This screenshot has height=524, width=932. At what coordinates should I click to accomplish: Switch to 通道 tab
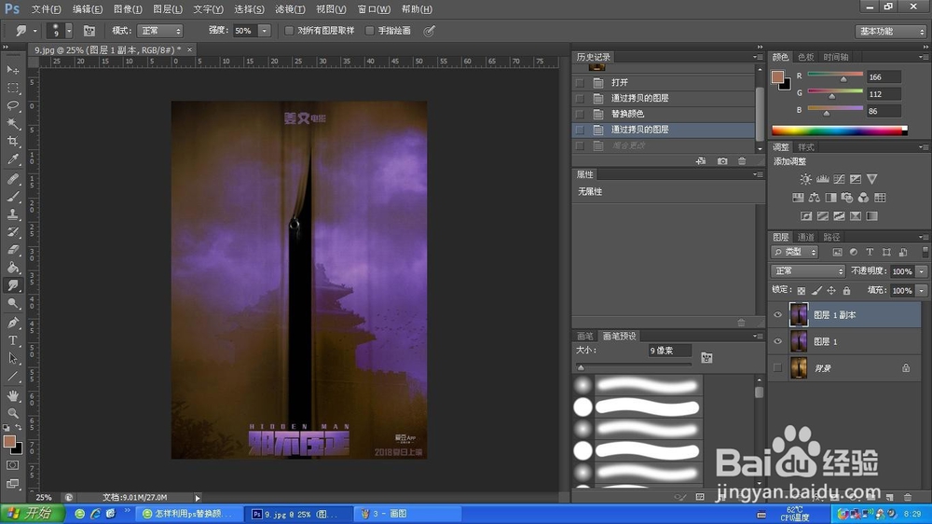(805, 237)
